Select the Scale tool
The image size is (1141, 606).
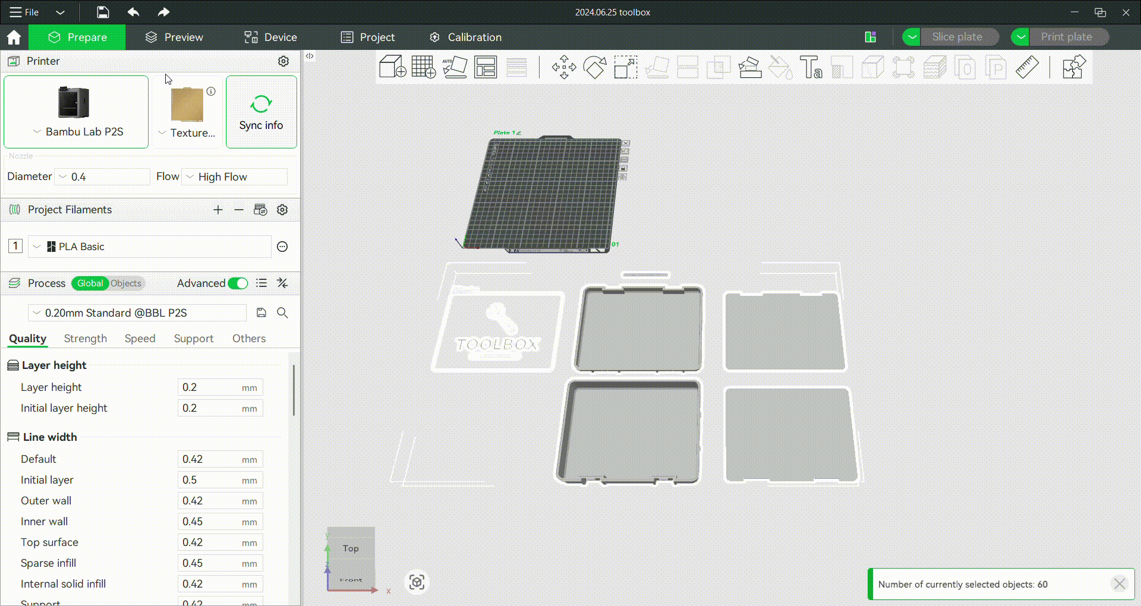click(x=625, y=67)
